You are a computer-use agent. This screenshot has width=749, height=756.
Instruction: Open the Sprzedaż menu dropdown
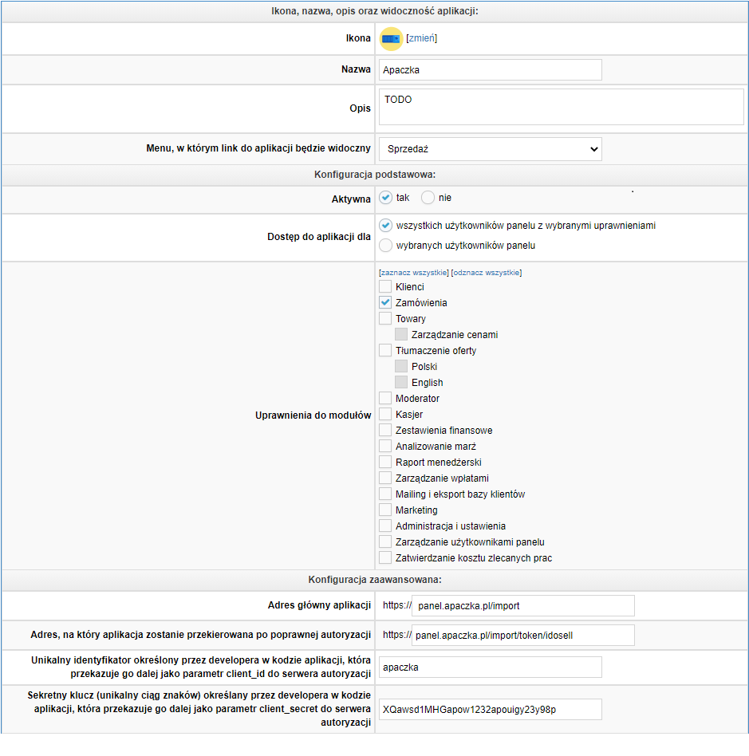(x=490, y=149)
